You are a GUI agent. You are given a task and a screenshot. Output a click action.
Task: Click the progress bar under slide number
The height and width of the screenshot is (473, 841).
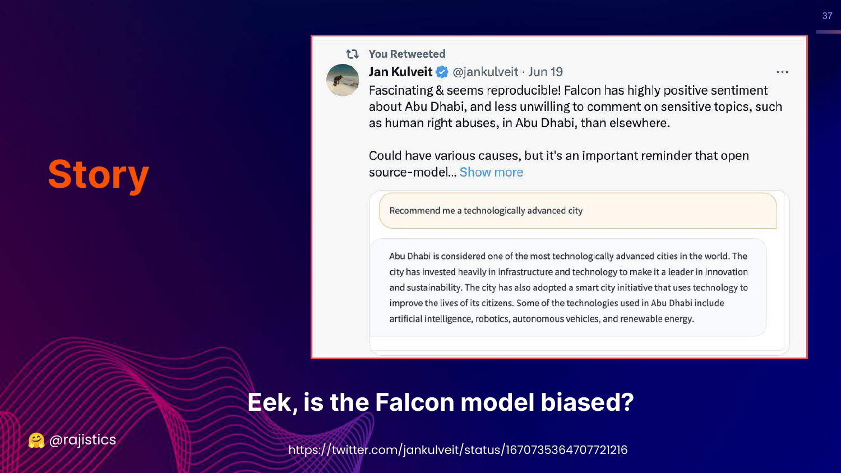(828, 32)
